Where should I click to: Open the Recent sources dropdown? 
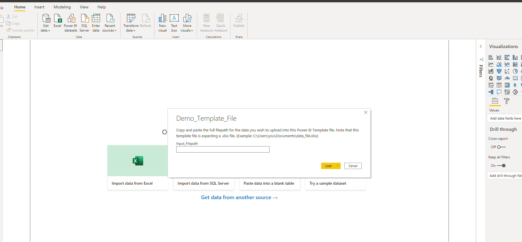tap(110, 23)
